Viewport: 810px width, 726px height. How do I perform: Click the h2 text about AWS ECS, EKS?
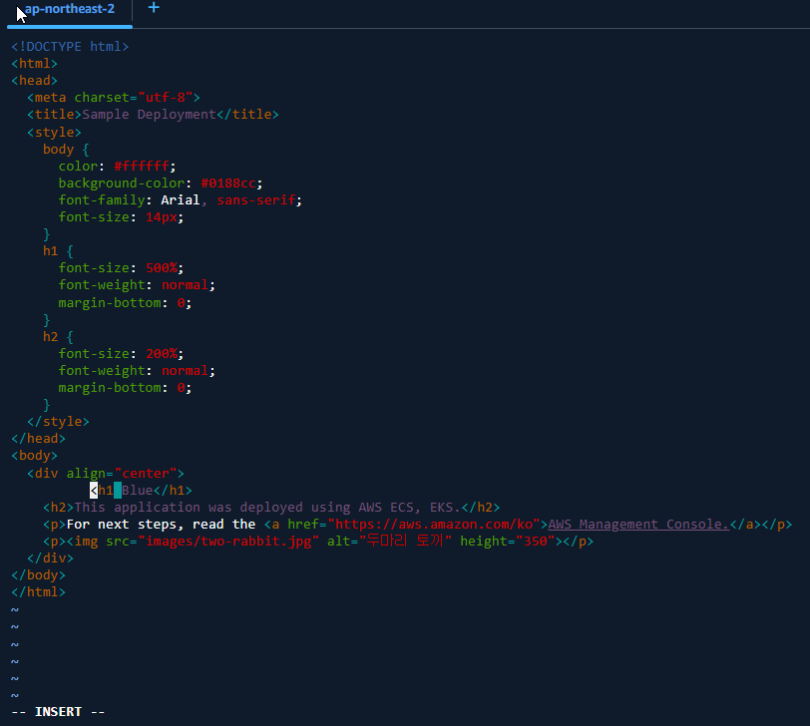click(267, 507)
